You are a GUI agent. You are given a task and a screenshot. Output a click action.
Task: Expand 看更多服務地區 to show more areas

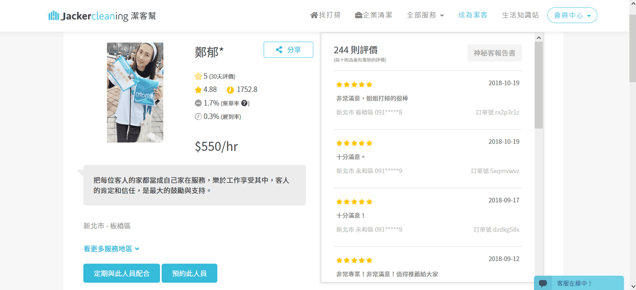[111, 248]
